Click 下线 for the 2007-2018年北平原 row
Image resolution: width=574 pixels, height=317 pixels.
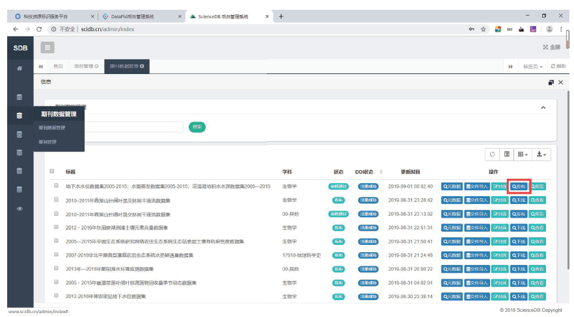(x=519, y=255)
